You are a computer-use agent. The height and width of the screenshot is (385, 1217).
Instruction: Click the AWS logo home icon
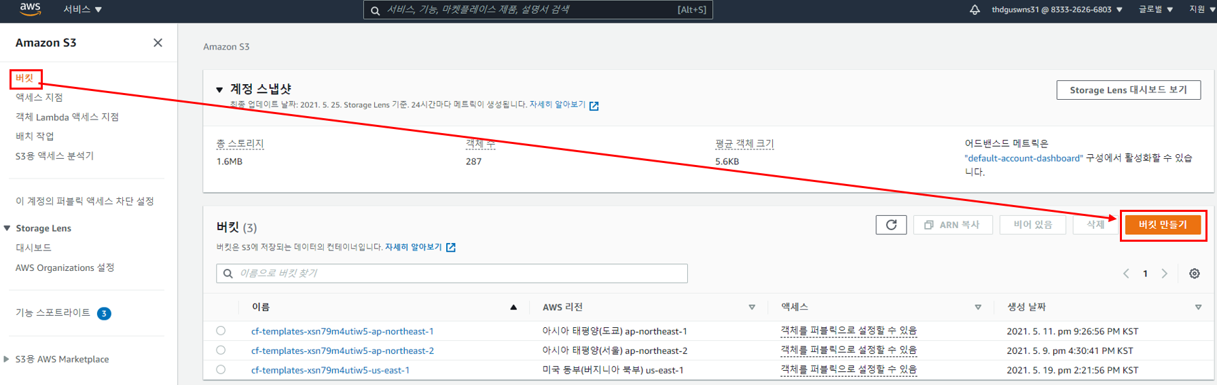(x=30, y=9)
